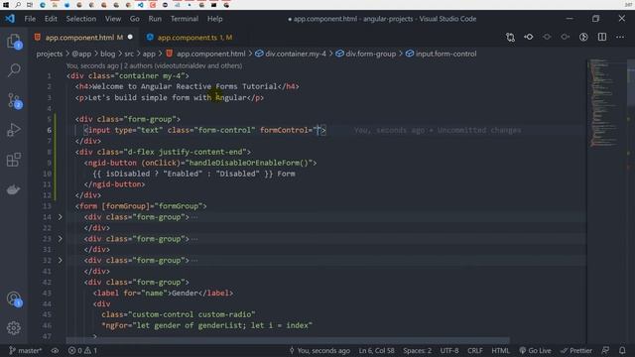
Task: Click the master branch in status bar
Action: coord(25,350)
